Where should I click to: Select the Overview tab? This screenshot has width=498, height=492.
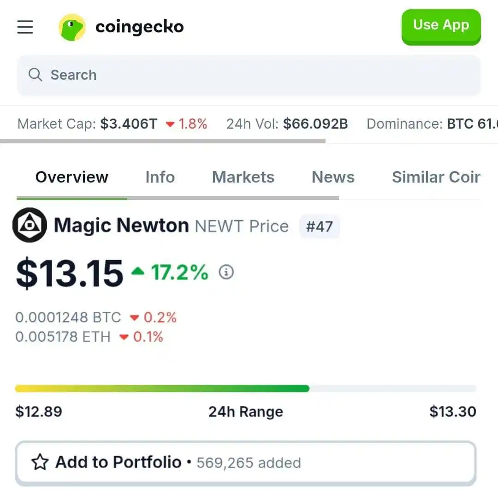click(72, 177)
